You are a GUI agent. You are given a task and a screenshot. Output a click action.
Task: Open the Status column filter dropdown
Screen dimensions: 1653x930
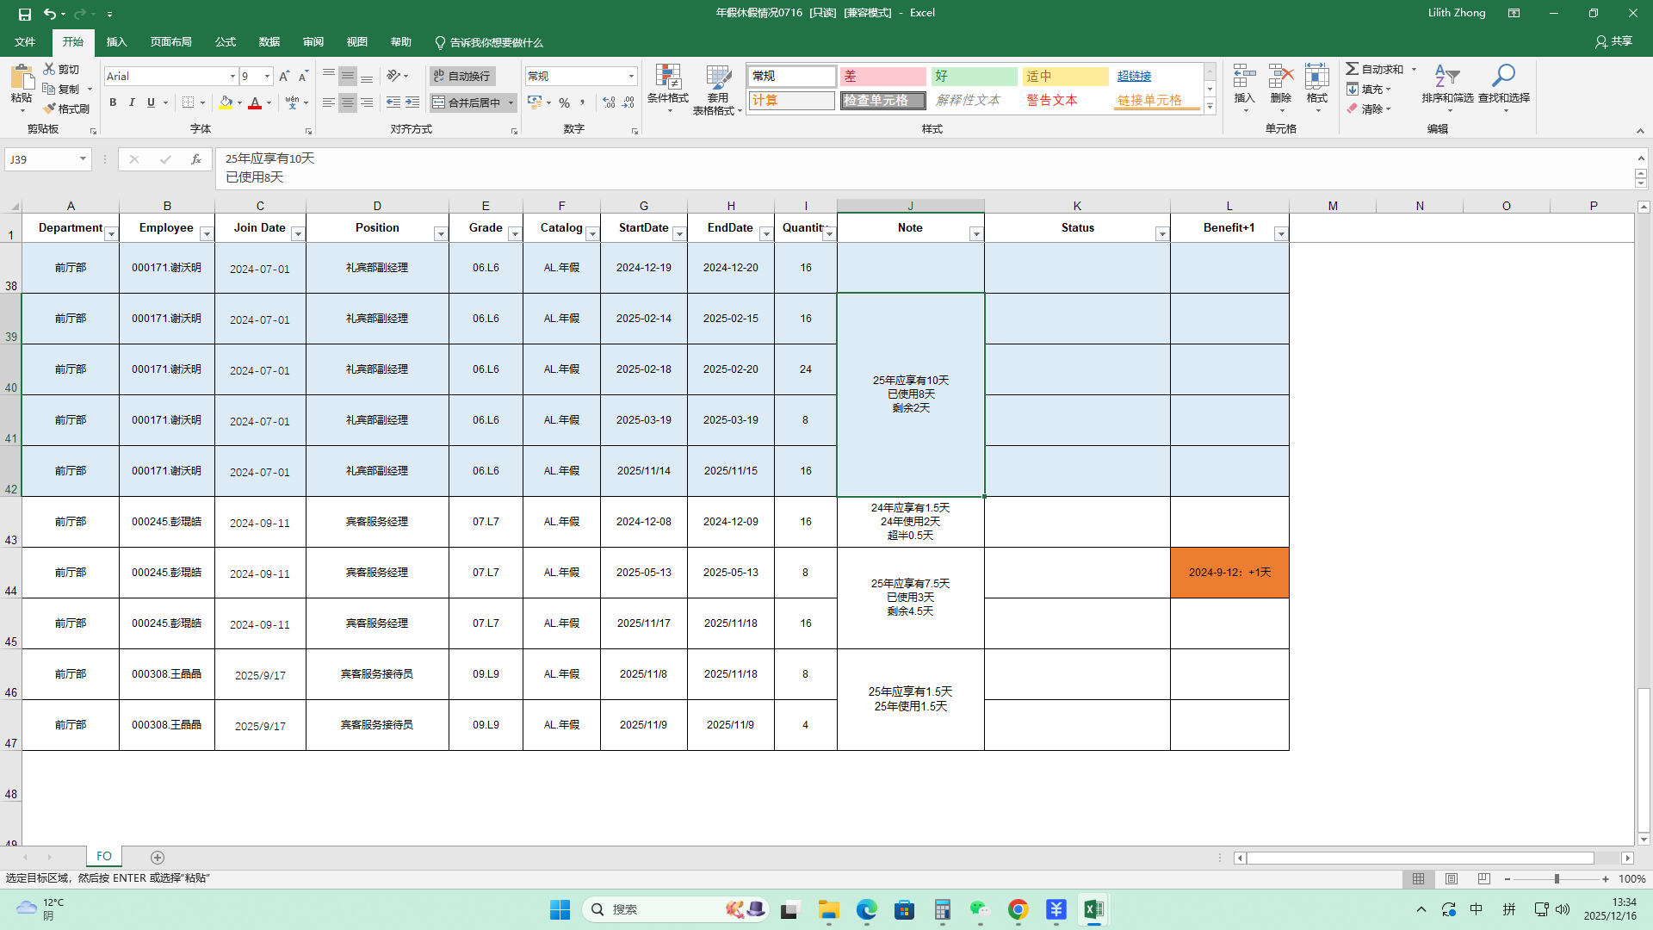pos(1161,234)
